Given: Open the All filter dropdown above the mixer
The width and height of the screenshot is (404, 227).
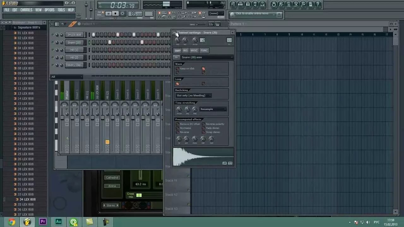Looking at the screenshot, I should click(x=66, y=77).
